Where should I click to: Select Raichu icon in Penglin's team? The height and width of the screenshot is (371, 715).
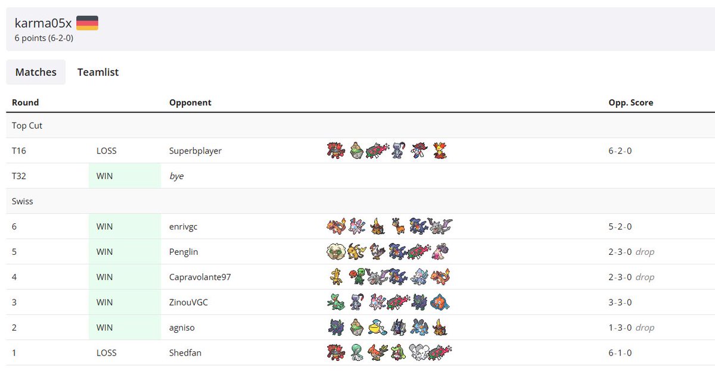pos(357,251)
